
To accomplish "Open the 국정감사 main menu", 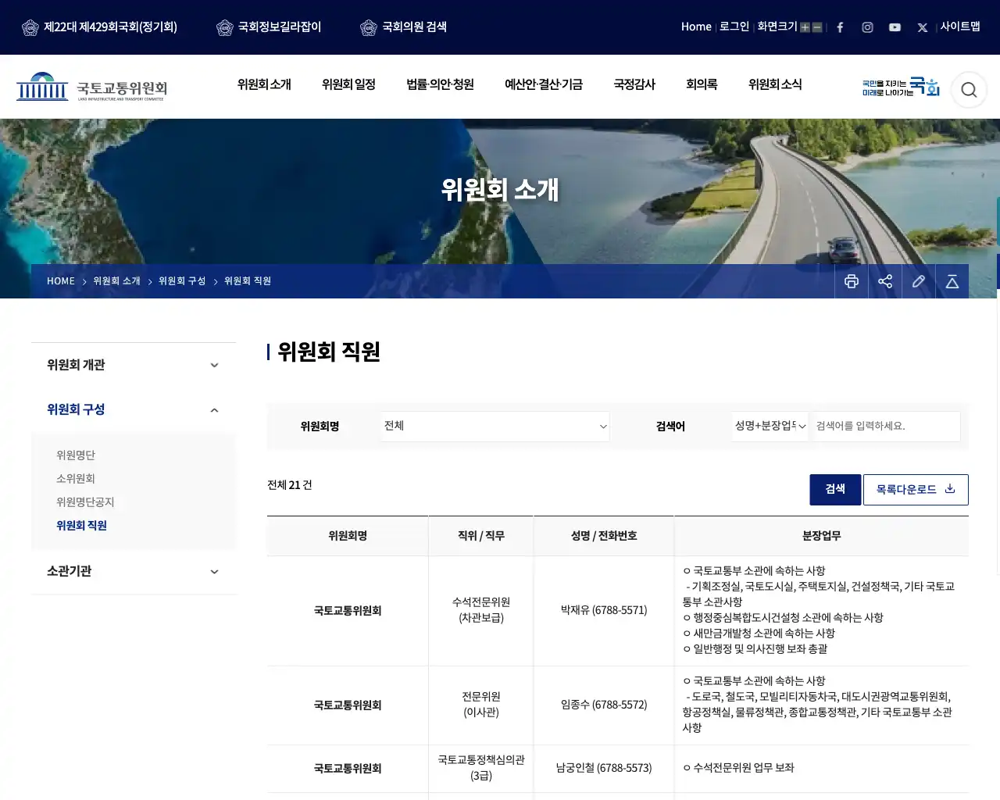I will (x=634, y=84).
